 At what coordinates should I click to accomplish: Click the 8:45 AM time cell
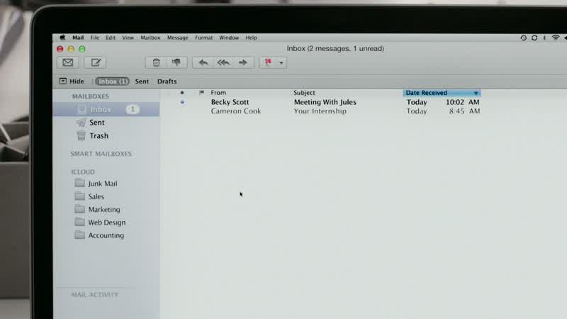tap(465, 111)
